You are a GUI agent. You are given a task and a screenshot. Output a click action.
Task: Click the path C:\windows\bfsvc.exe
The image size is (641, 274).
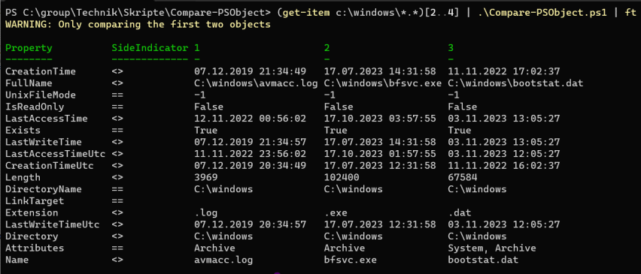coord(383,83)
